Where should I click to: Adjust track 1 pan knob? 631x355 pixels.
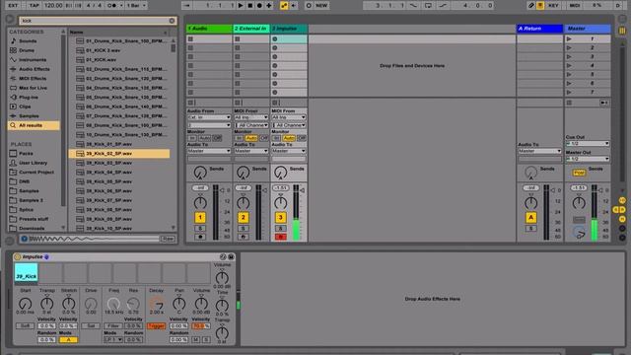(x=200, y=203)
